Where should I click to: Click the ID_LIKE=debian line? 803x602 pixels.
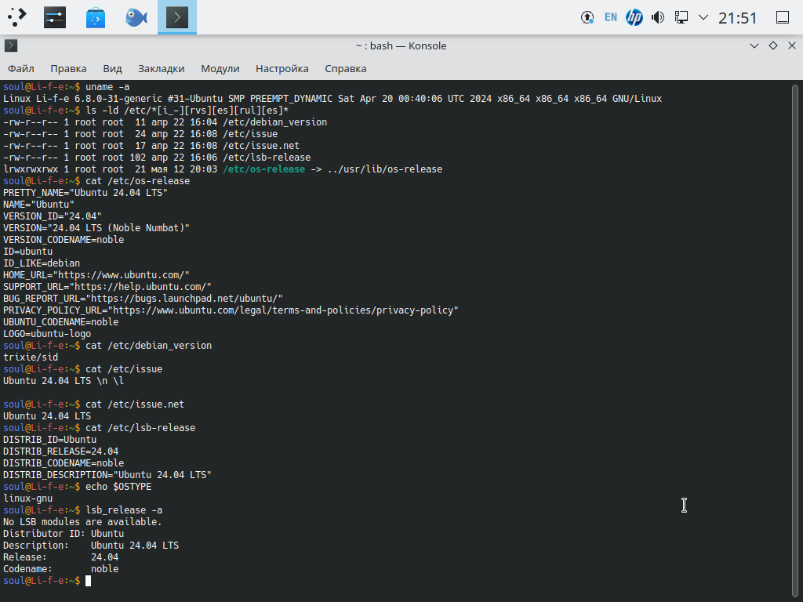pyautogui.click(x=42, y=263)
